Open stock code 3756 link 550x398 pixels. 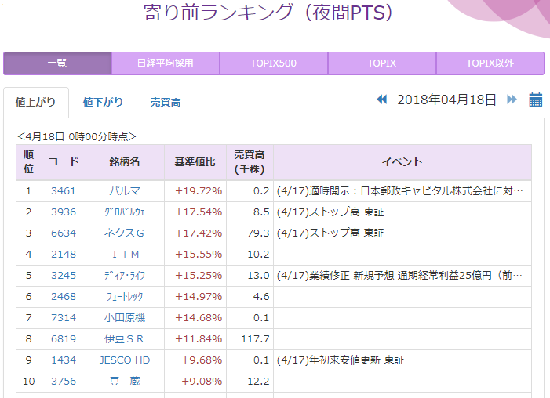tap(64, 382)
